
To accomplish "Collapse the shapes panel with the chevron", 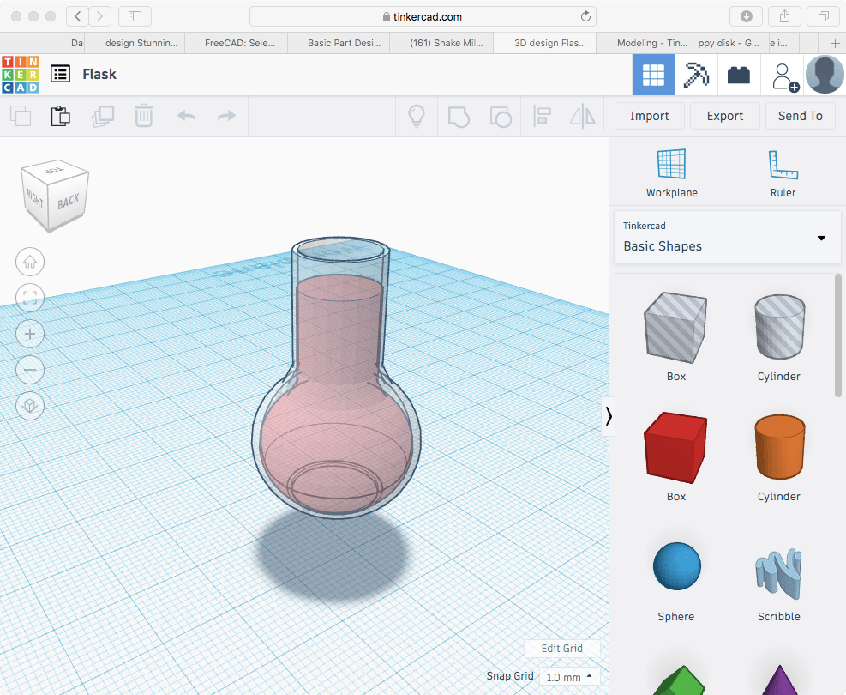I will (x=609, y=416).
